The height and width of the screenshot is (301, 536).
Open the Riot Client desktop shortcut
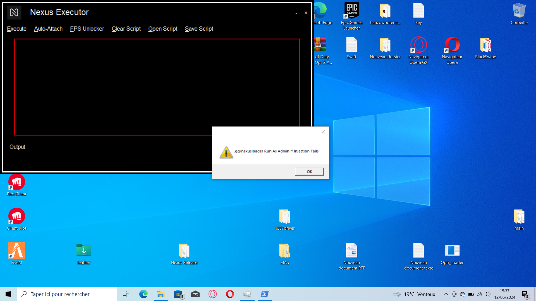(17, 183)
